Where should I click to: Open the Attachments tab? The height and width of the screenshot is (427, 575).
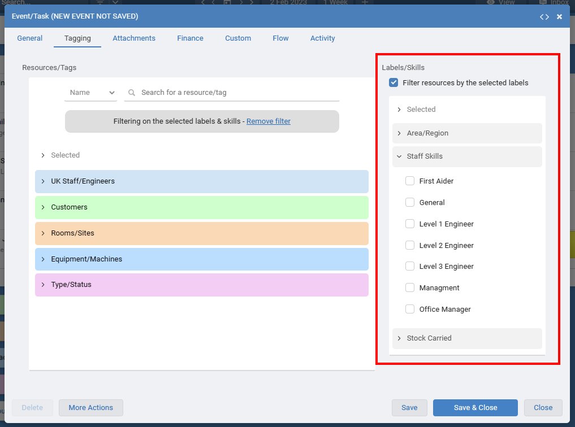(134, 38)
